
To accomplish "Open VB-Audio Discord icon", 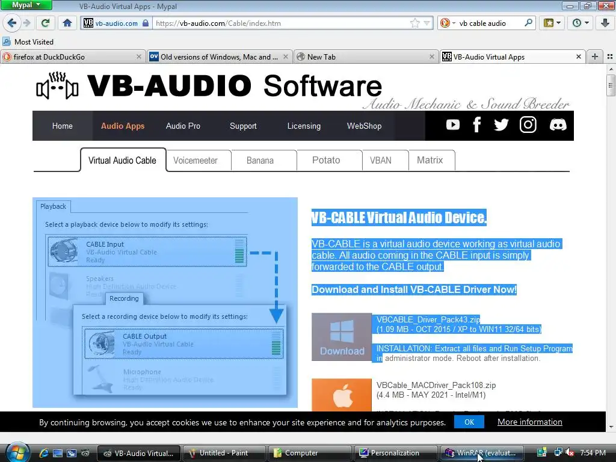I will (x=558, y=125).
